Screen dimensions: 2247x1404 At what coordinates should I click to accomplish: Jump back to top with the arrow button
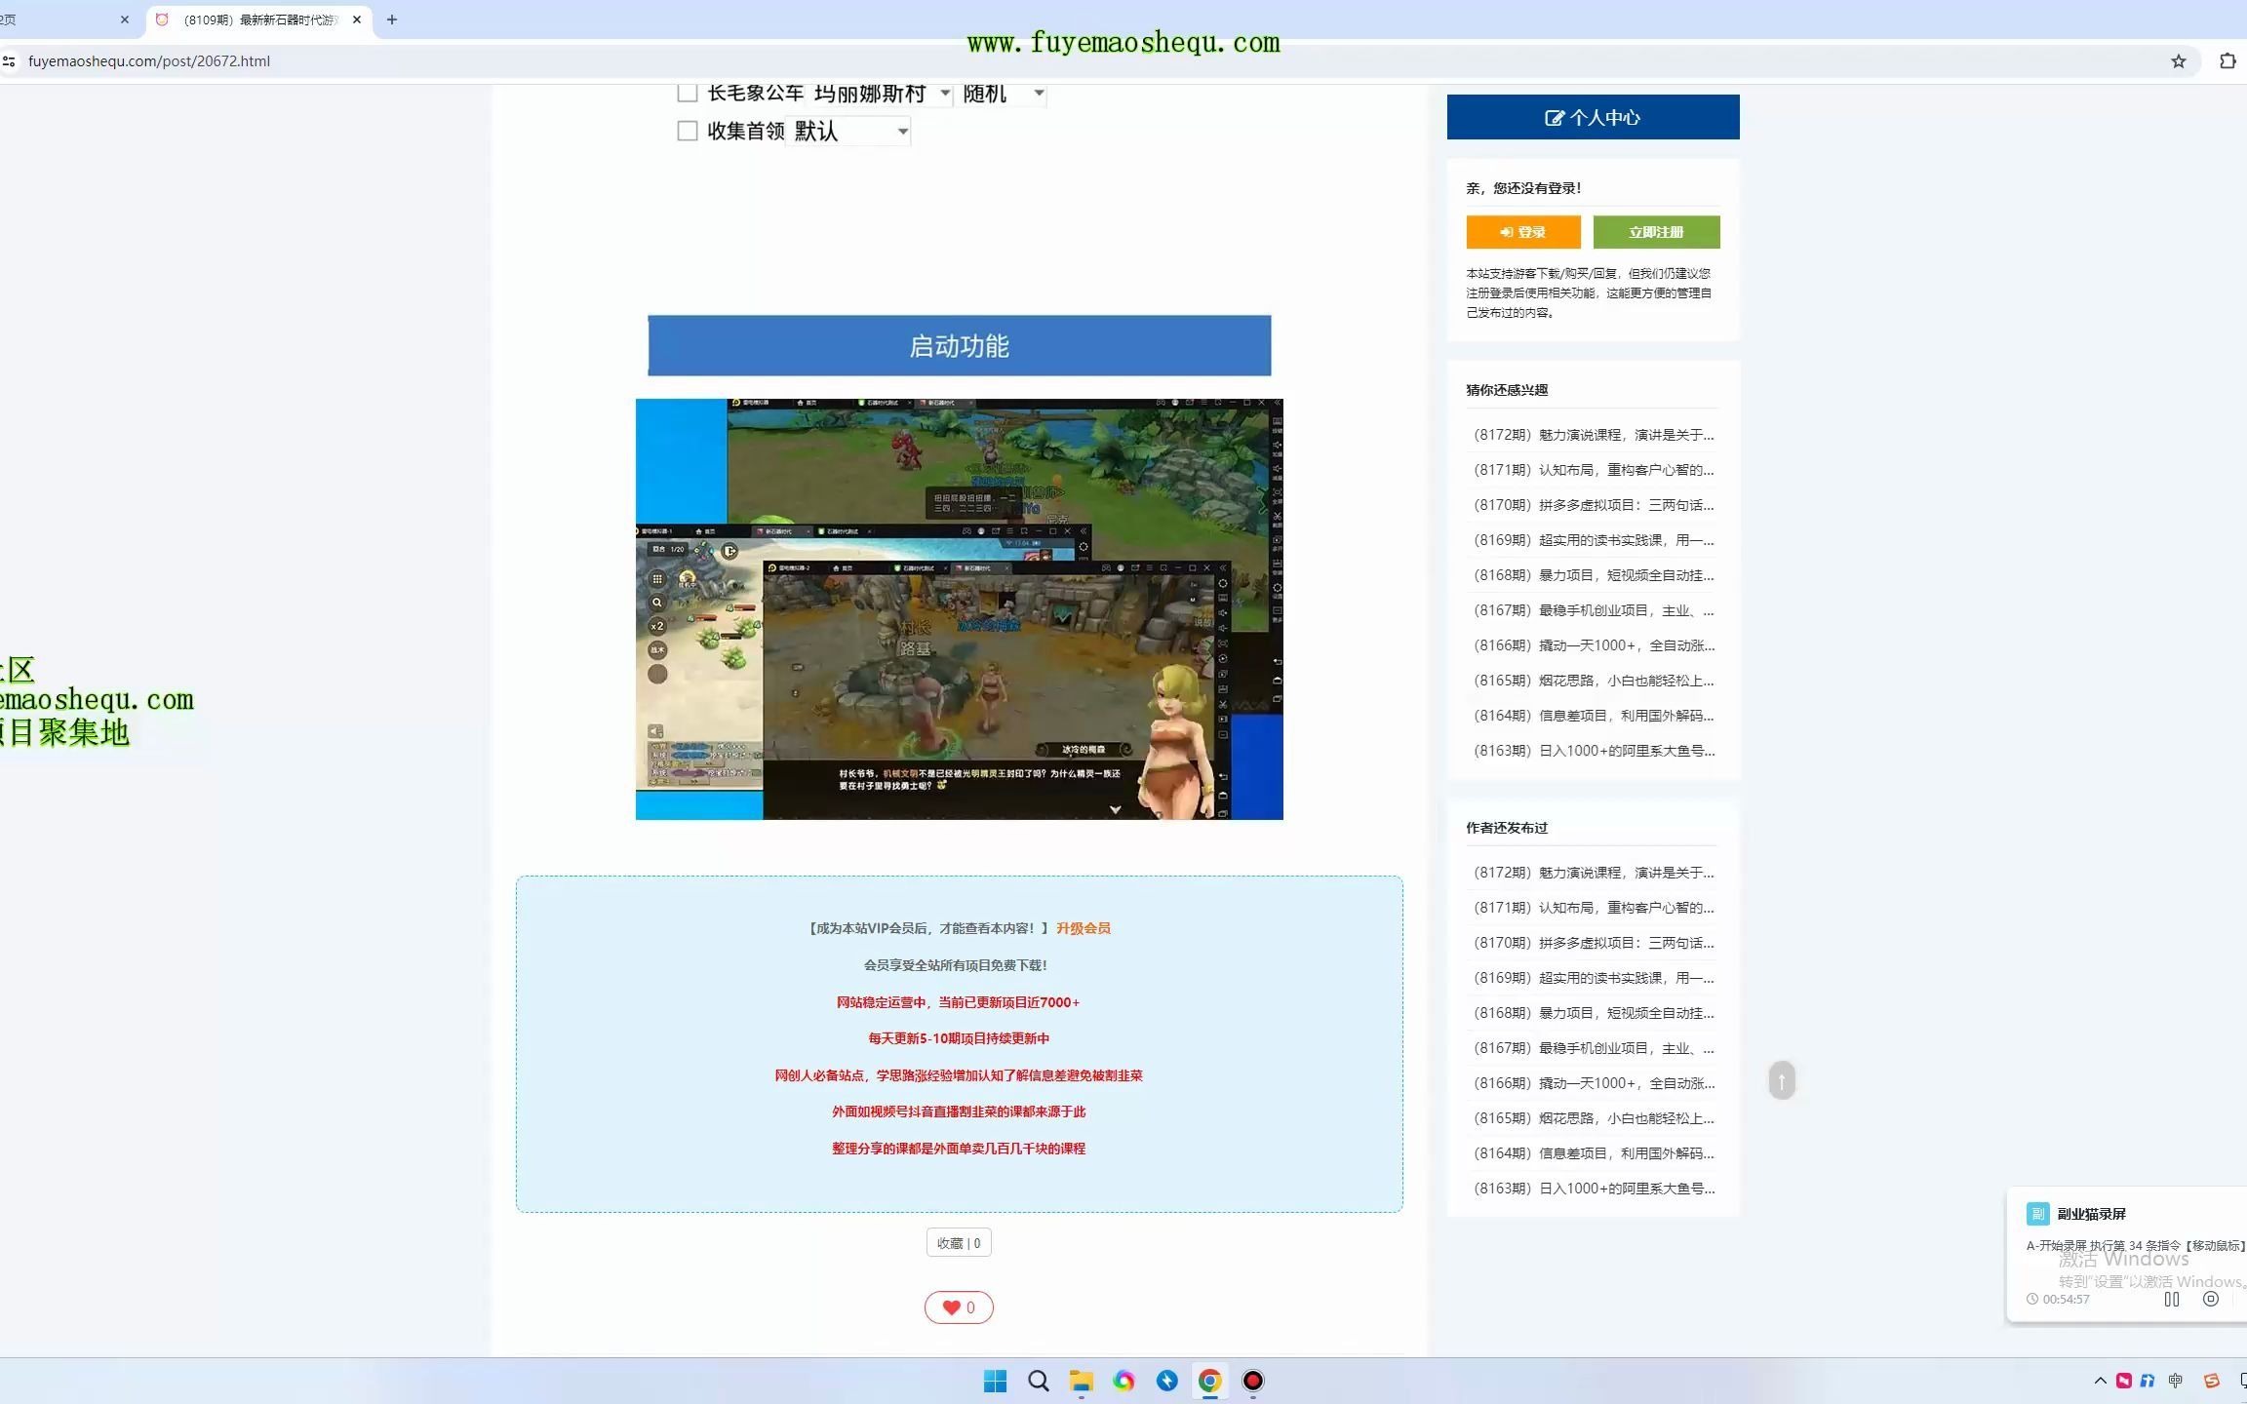(x=1782, y=1080)
